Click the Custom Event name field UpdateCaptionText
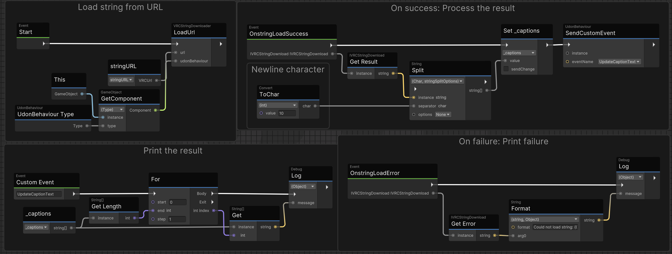Image resolution: width=672 pixels, height=254 pixels. pos(39,194)
